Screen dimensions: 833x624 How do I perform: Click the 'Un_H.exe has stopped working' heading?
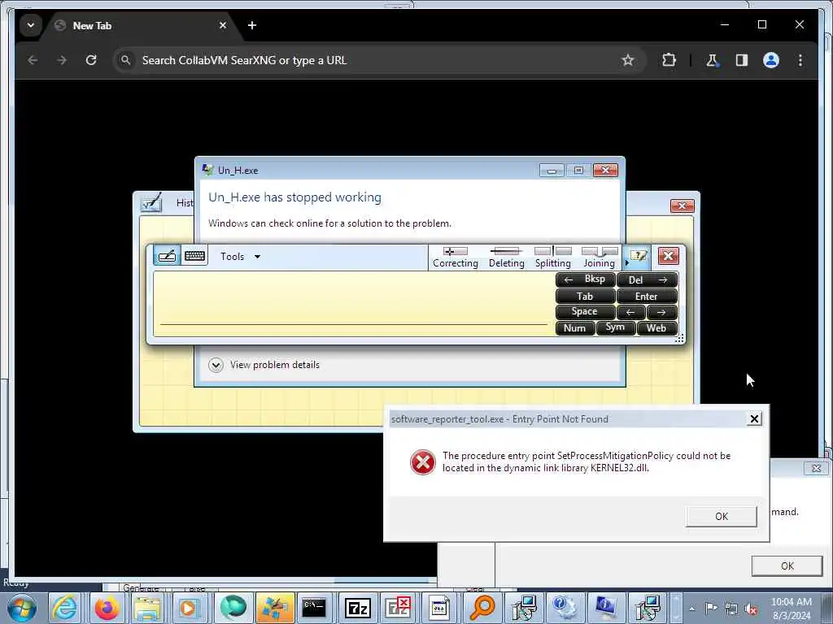click(294, 197)
